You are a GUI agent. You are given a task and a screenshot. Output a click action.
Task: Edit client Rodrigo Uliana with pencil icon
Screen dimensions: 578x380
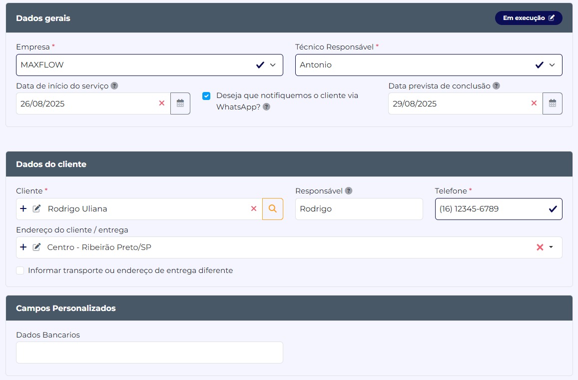[36, 208]
